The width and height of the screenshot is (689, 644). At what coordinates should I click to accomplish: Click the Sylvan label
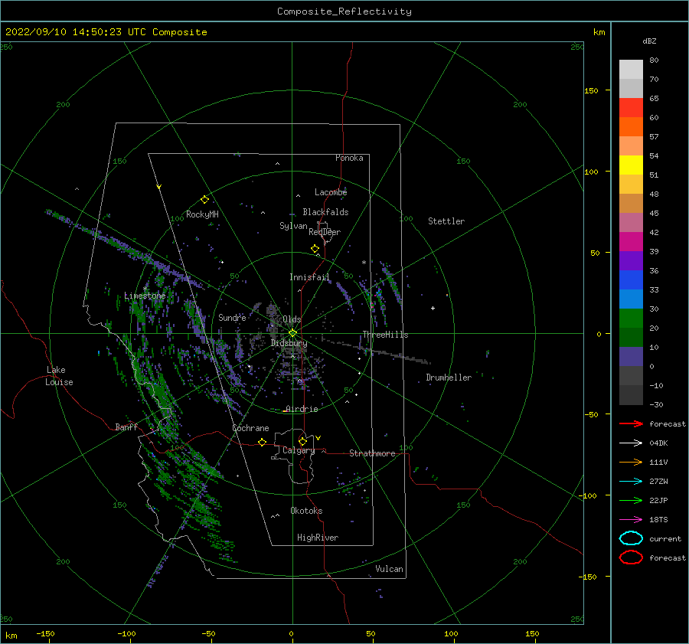pyautogui.click(x=293, y=226)
